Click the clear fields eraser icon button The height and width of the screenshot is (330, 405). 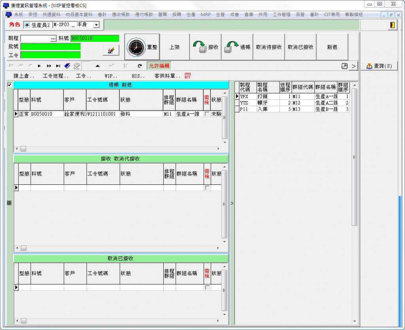[111, 50]
